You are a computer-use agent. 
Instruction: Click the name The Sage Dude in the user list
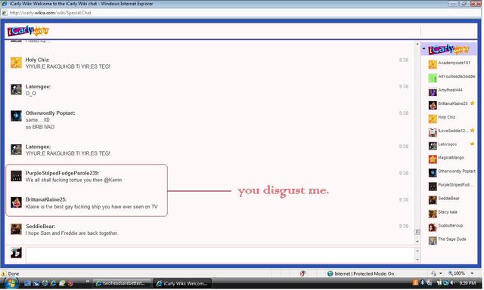pos(452,239)
